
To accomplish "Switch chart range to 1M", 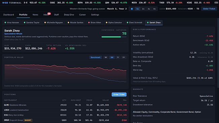I will click(106, 57).
